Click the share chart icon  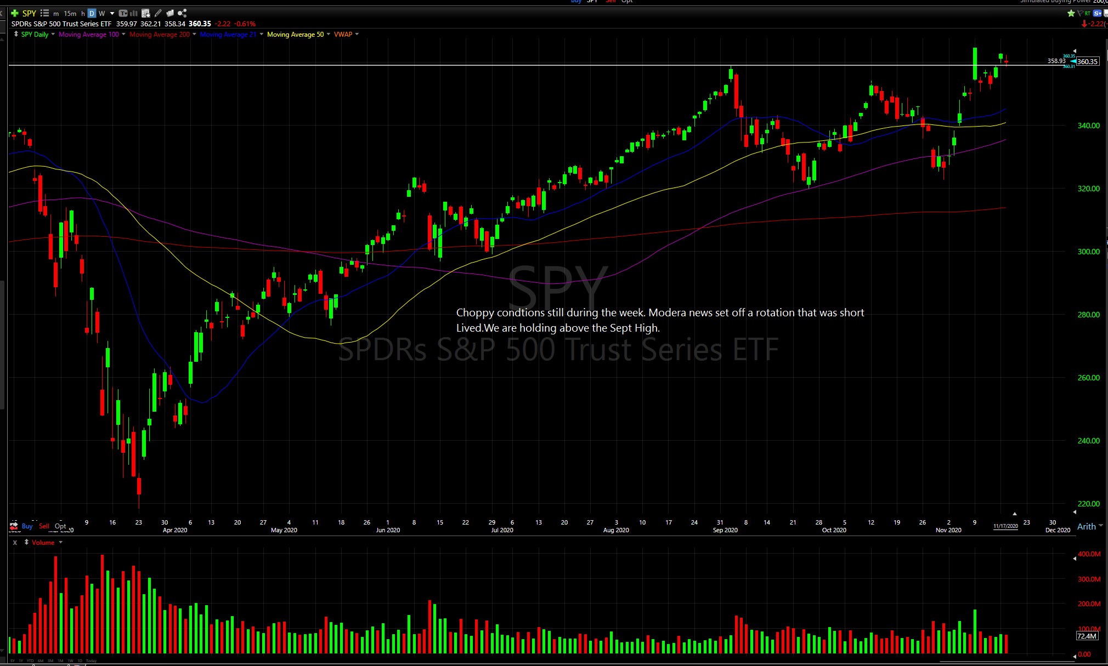182,13
